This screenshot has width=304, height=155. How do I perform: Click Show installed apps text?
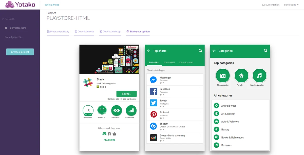[x=156, y=70]
